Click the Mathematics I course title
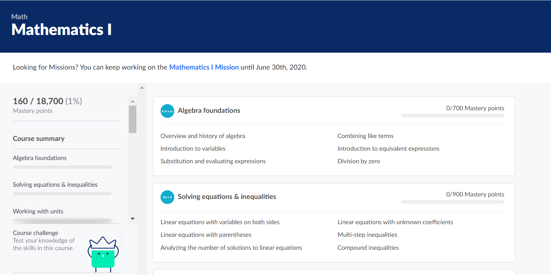 pyautogui.click(x=61, y=30)
